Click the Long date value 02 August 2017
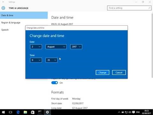Image resolution: width=153 pixels, height=115 pixels. point(80,108)
